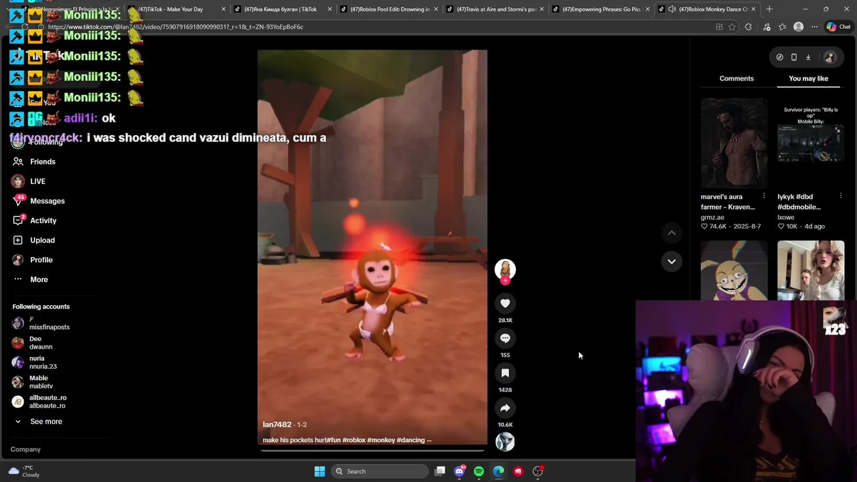Open the Edge settings three-dots menu
This screenshot has height=482, width=857.
pos(814,27)
